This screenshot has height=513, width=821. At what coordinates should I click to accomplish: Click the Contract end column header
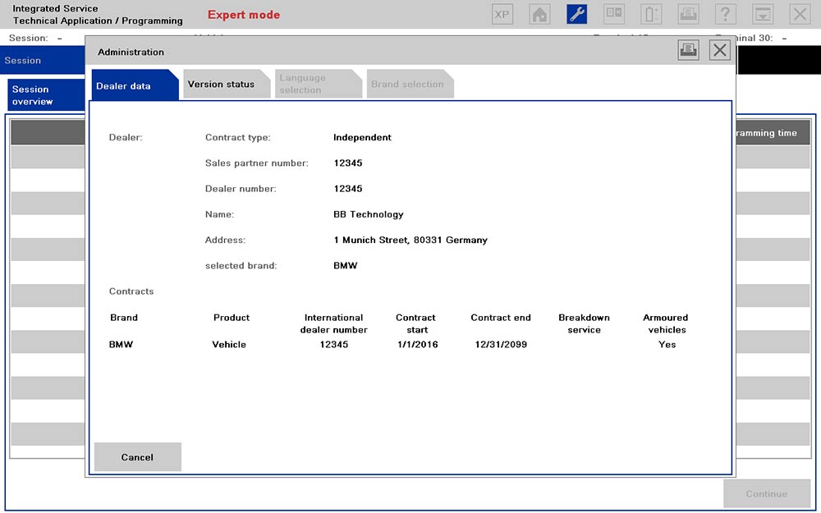(x=501, y=317)
